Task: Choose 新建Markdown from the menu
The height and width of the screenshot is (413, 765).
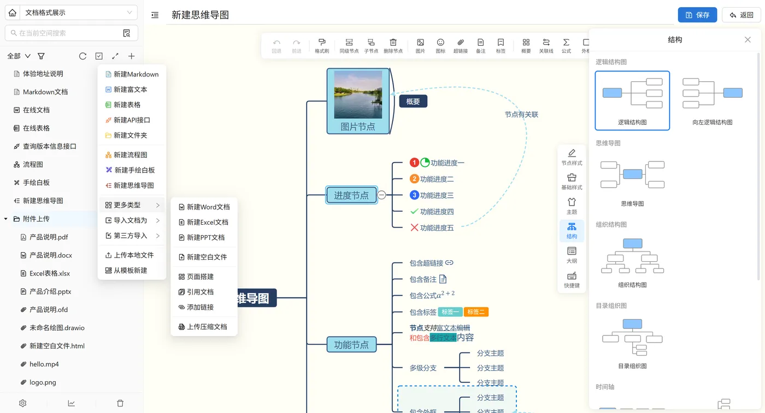Action: point(132,74)
